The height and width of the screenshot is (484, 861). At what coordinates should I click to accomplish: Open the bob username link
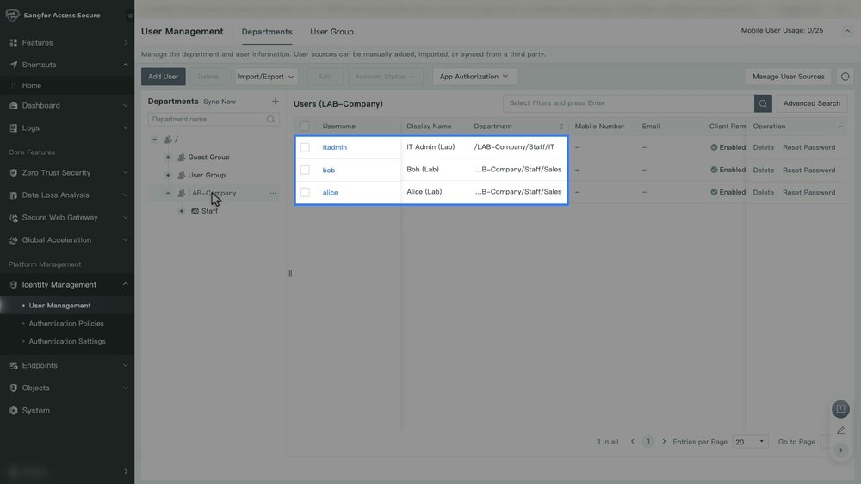[x=328, y=170]
